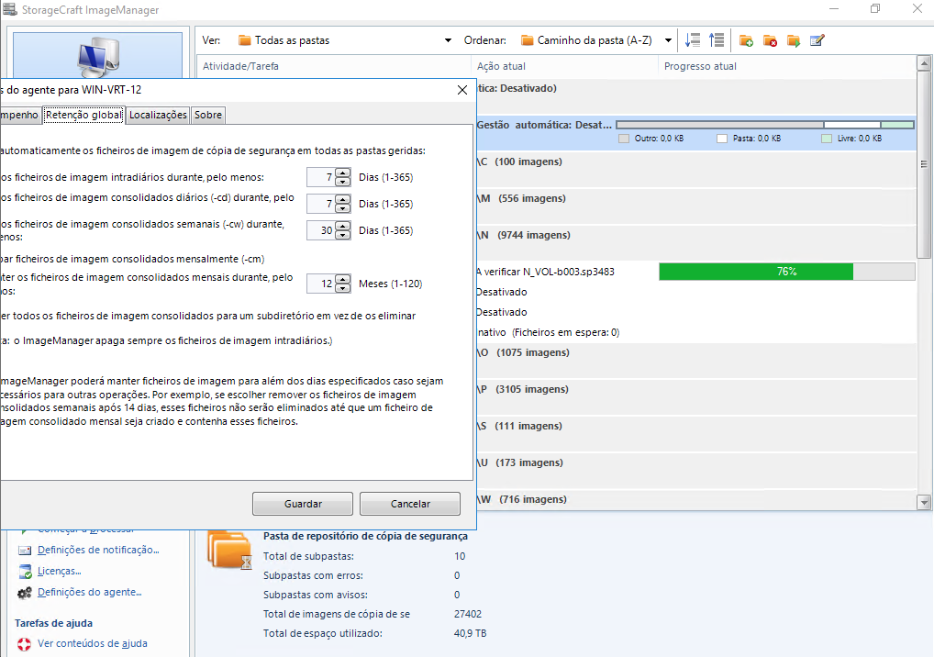Switch to the Localizações tab

[158, 115]
